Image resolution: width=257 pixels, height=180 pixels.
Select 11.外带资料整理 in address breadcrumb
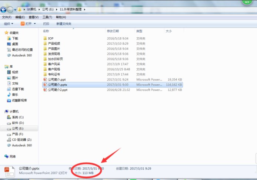point(70,10)
